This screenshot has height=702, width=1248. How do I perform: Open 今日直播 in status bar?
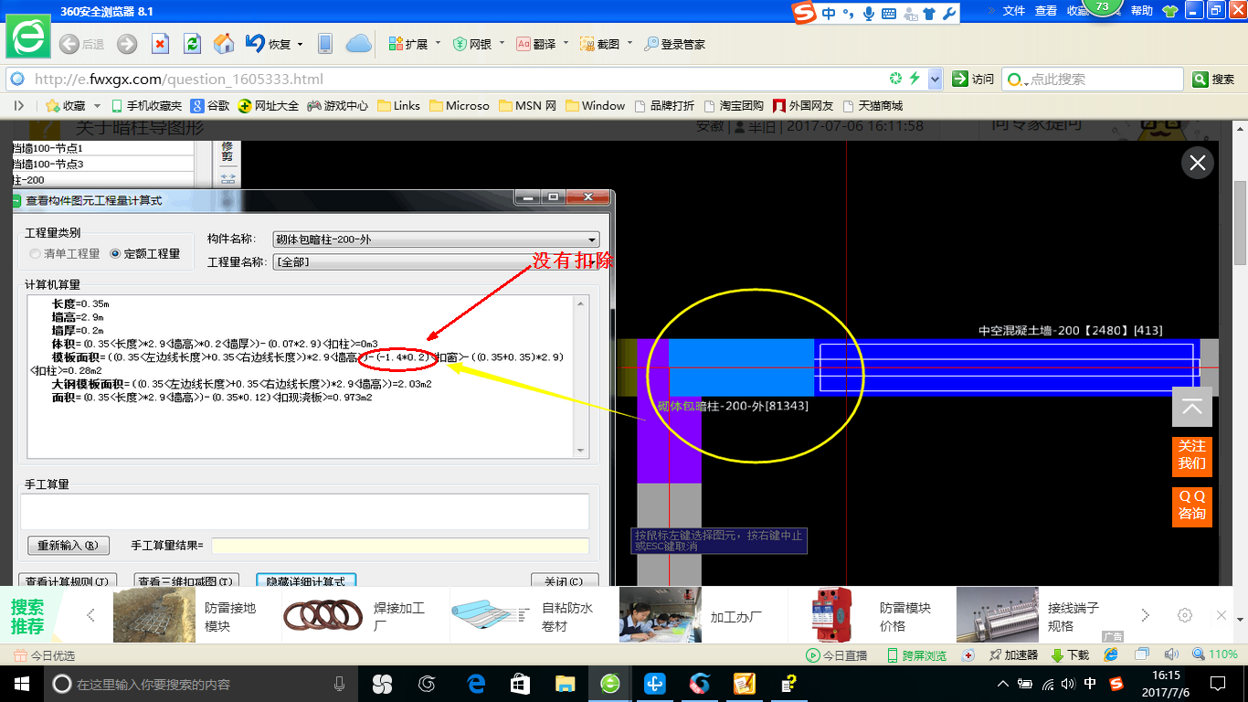pos(836,655)
